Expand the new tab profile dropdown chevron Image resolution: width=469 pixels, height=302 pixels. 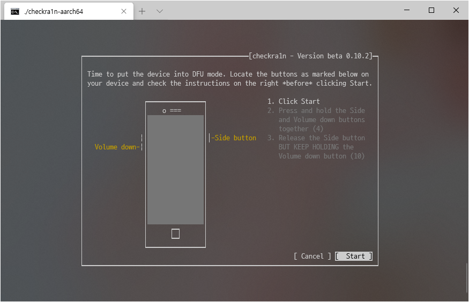tap(160, 11)
